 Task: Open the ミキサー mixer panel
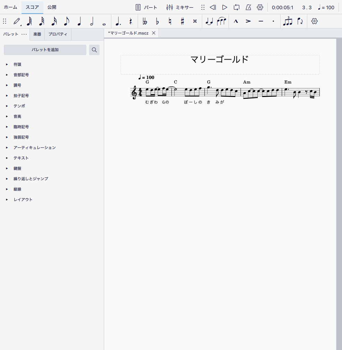(180, 7)
